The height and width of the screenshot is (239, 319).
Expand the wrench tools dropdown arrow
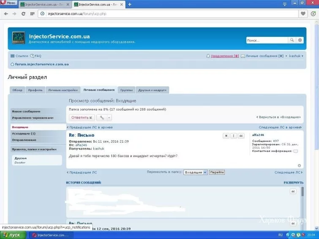(109, 117)
